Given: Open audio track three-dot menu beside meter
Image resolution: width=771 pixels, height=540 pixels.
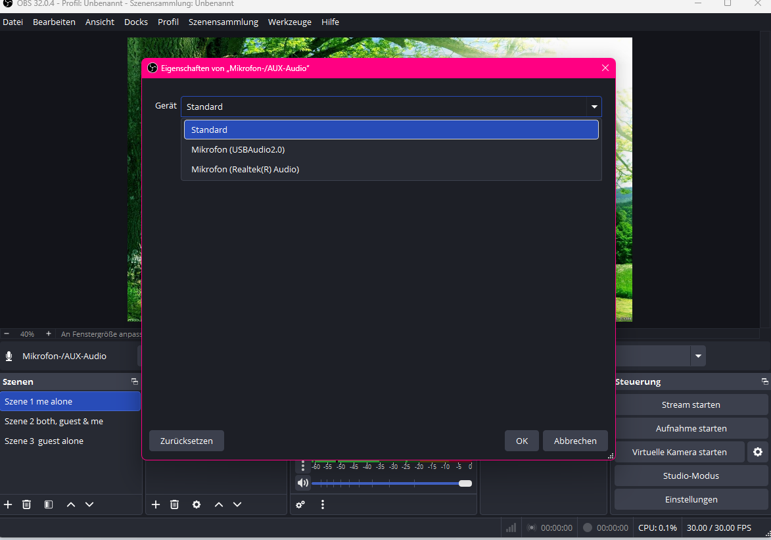Looking at the screenshot, I should 303,466.
